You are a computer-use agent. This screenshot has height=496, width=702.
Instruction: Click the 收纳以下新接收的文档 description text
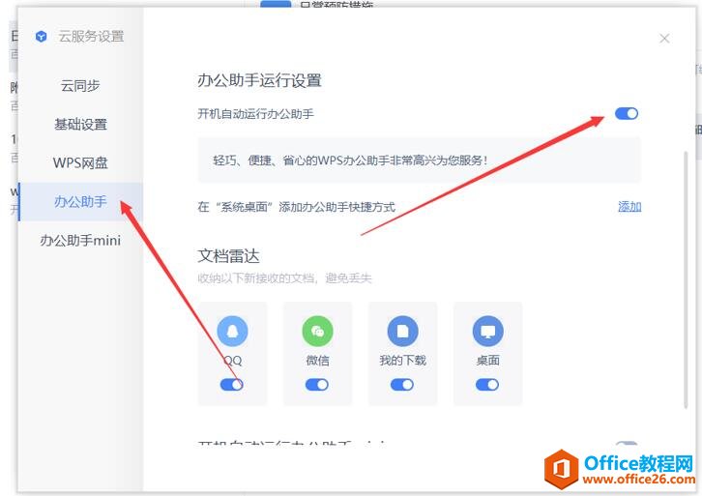point(284,278)
